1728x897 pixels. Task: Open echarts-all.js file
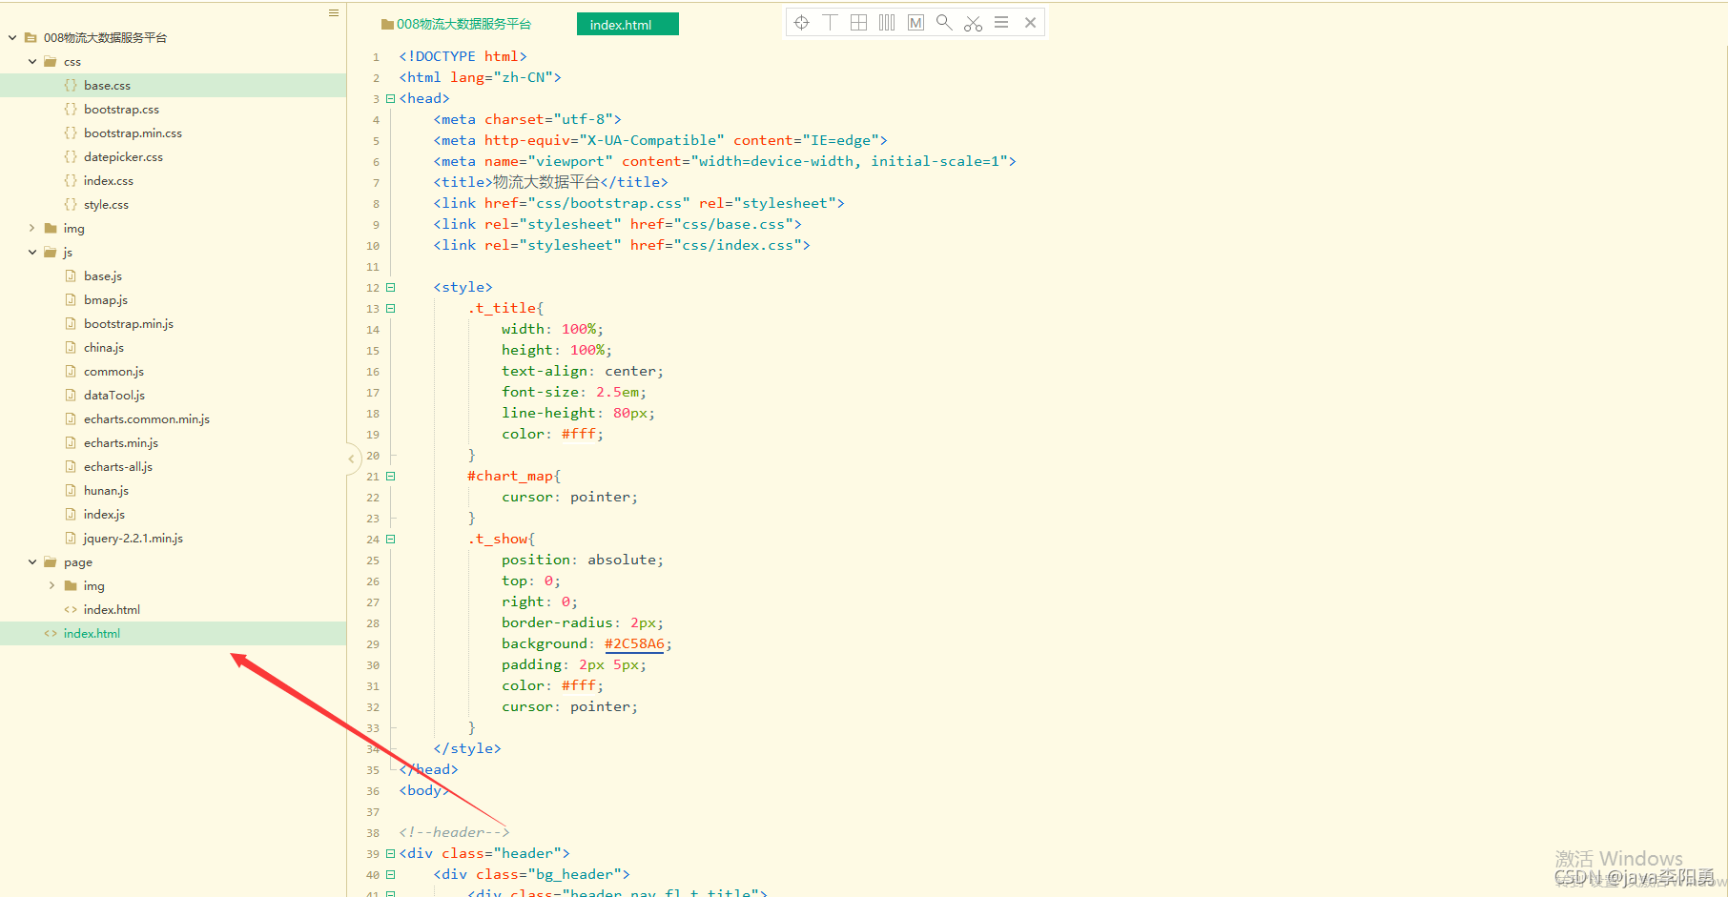(118, 467)
